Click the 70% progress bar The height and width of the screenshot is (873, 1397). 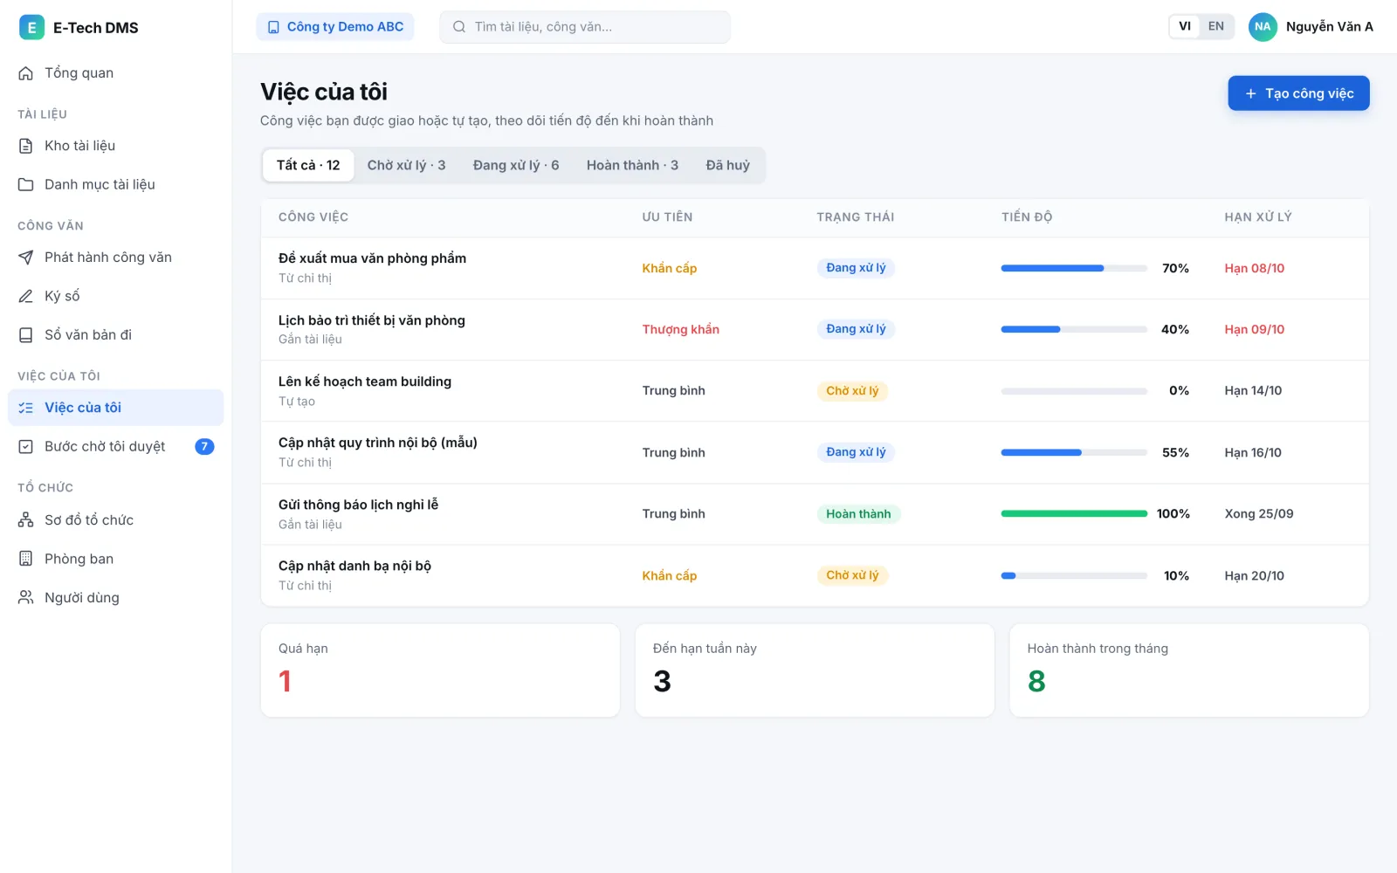pyautogui.click(x=1074, y=268)
